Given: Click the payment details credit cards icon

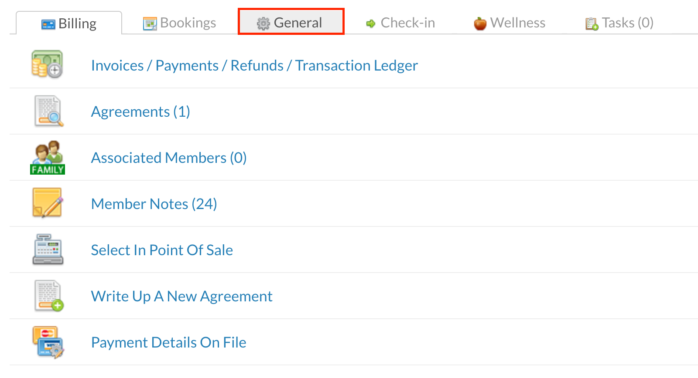Looking at the screenshot, I should (x=48, y=342).
